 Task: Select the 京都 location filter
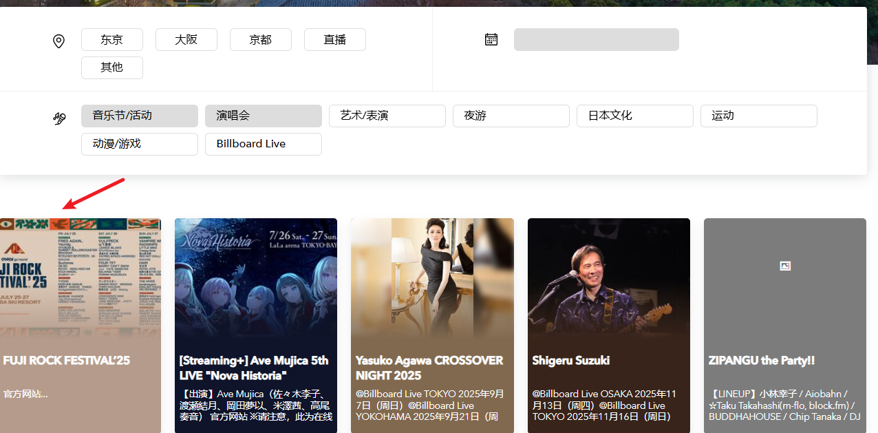point(261,40)
